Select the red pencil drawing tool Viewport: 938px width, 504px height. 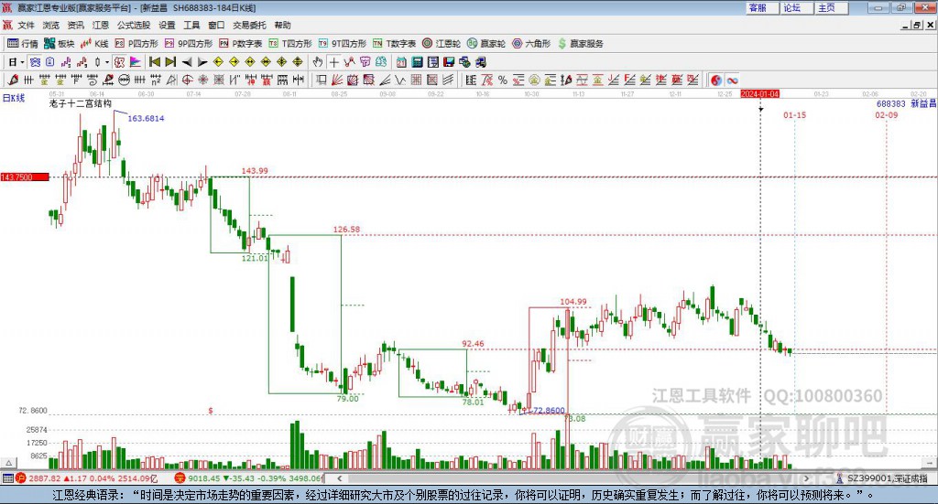(14, 80)
